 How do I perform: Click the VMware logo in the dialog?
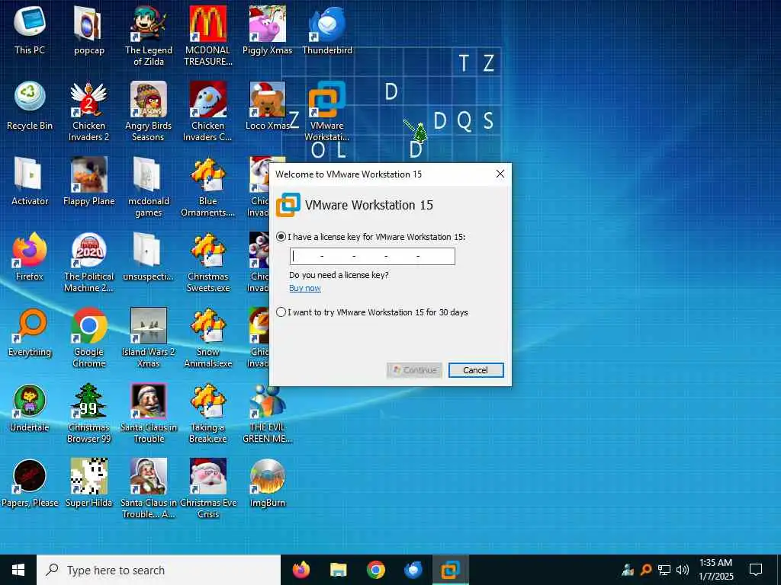(288, 205)
